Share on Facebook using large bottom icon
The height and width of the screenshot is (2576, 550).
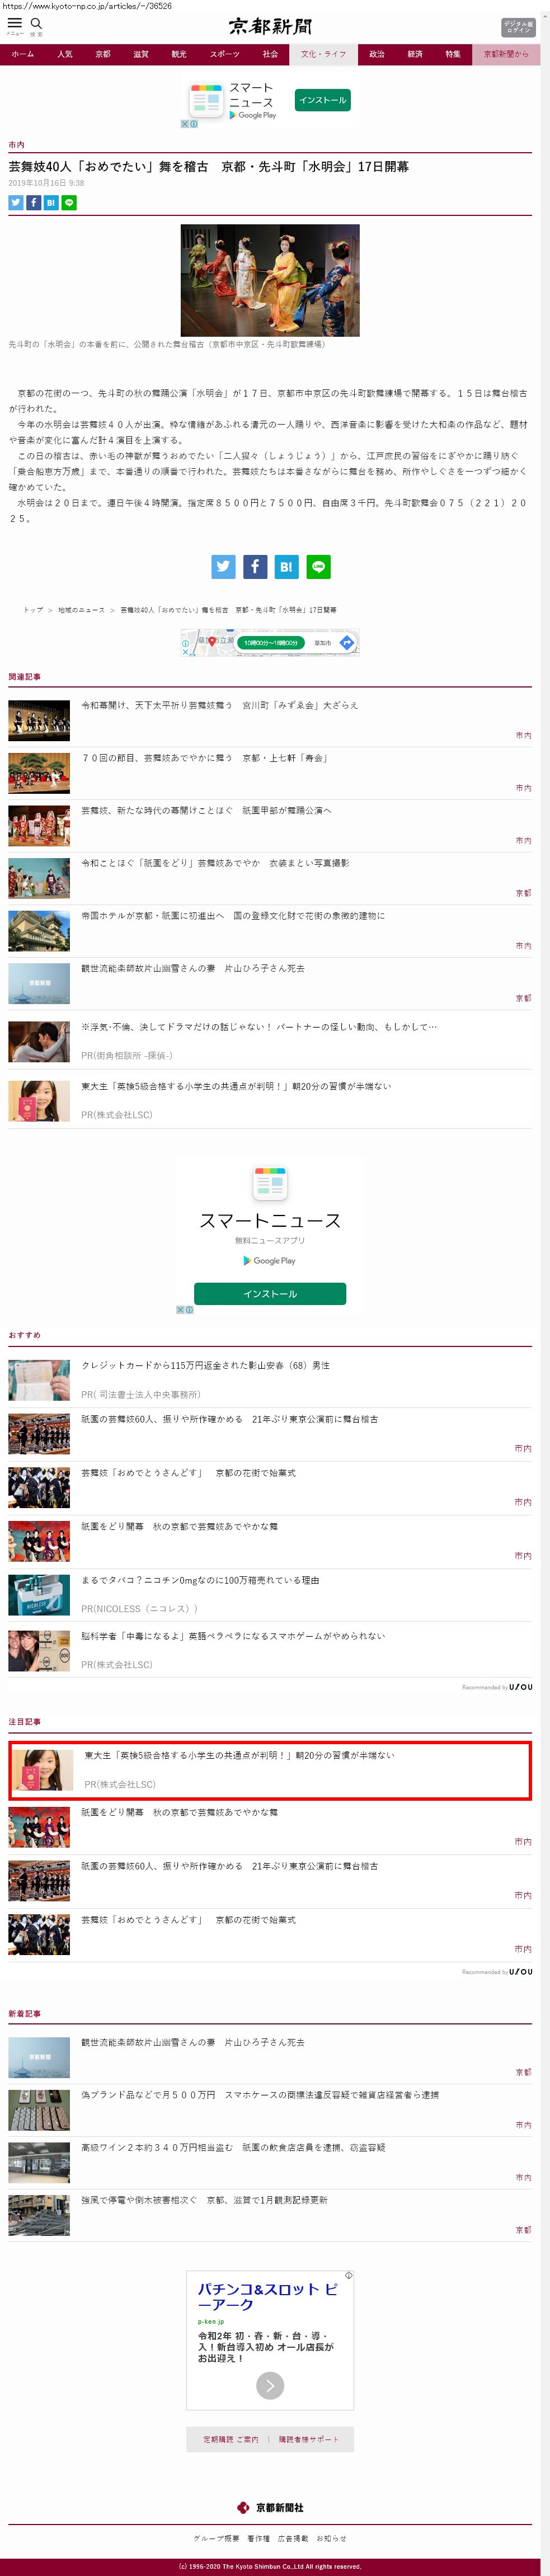coord(255,566)
